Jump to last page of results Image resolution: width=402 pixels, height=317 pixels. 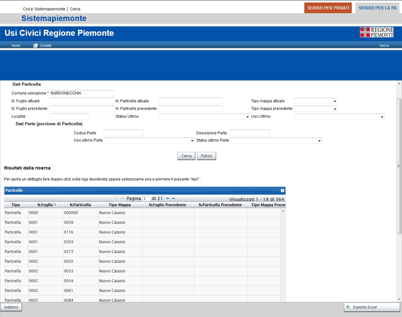[x=174, y=198]
